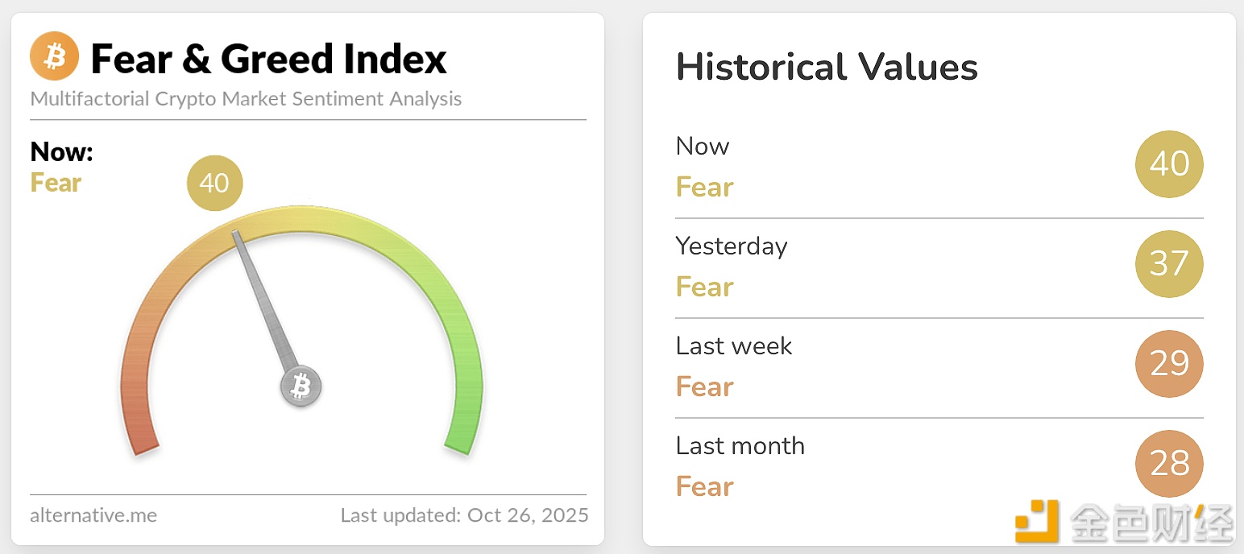Click the Last week value 29 circle
Viewport: 1244px width, 554px height.
point(1168,364)
